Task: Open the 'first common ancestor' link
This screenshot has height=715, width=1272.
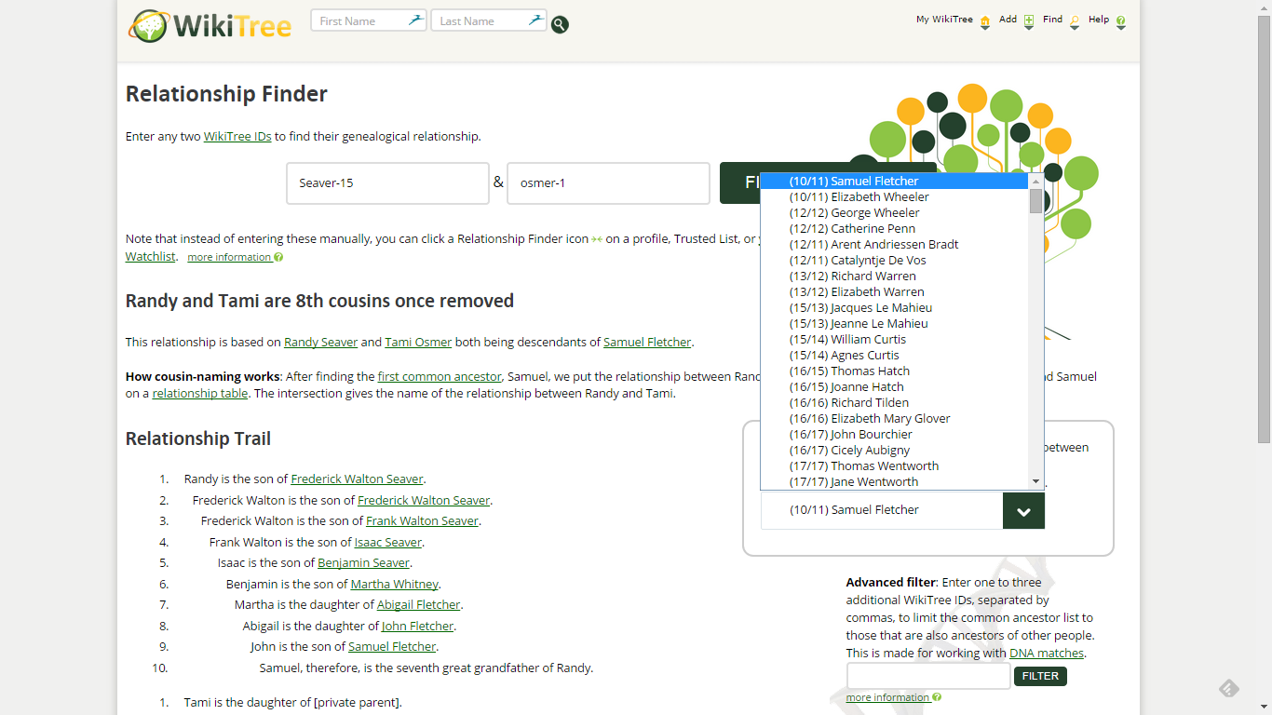Action: [440, 376]
